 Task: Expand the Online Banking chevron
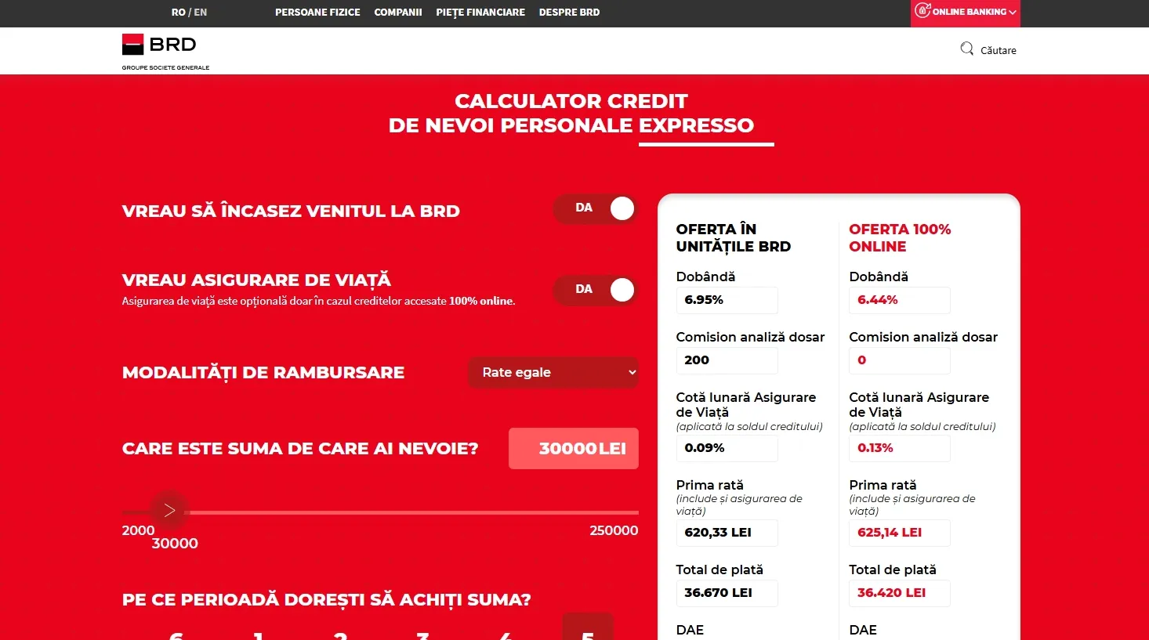click(x=1013, y=13)
